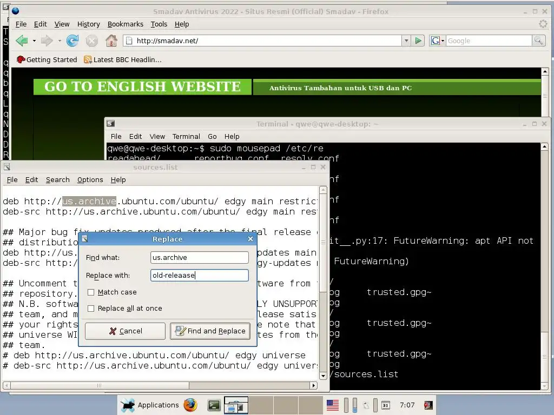
Task: Click the page icon in the URL bar
Action: click(129, 41)
